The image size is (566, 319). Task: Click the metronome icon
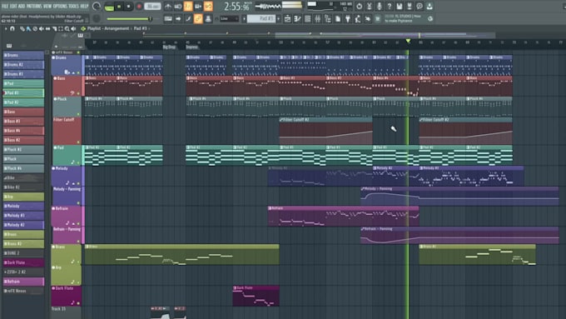tap(168, 7)
